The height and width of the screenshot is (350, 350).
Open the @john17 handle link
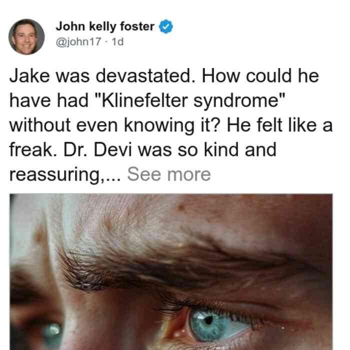(78, 41)
